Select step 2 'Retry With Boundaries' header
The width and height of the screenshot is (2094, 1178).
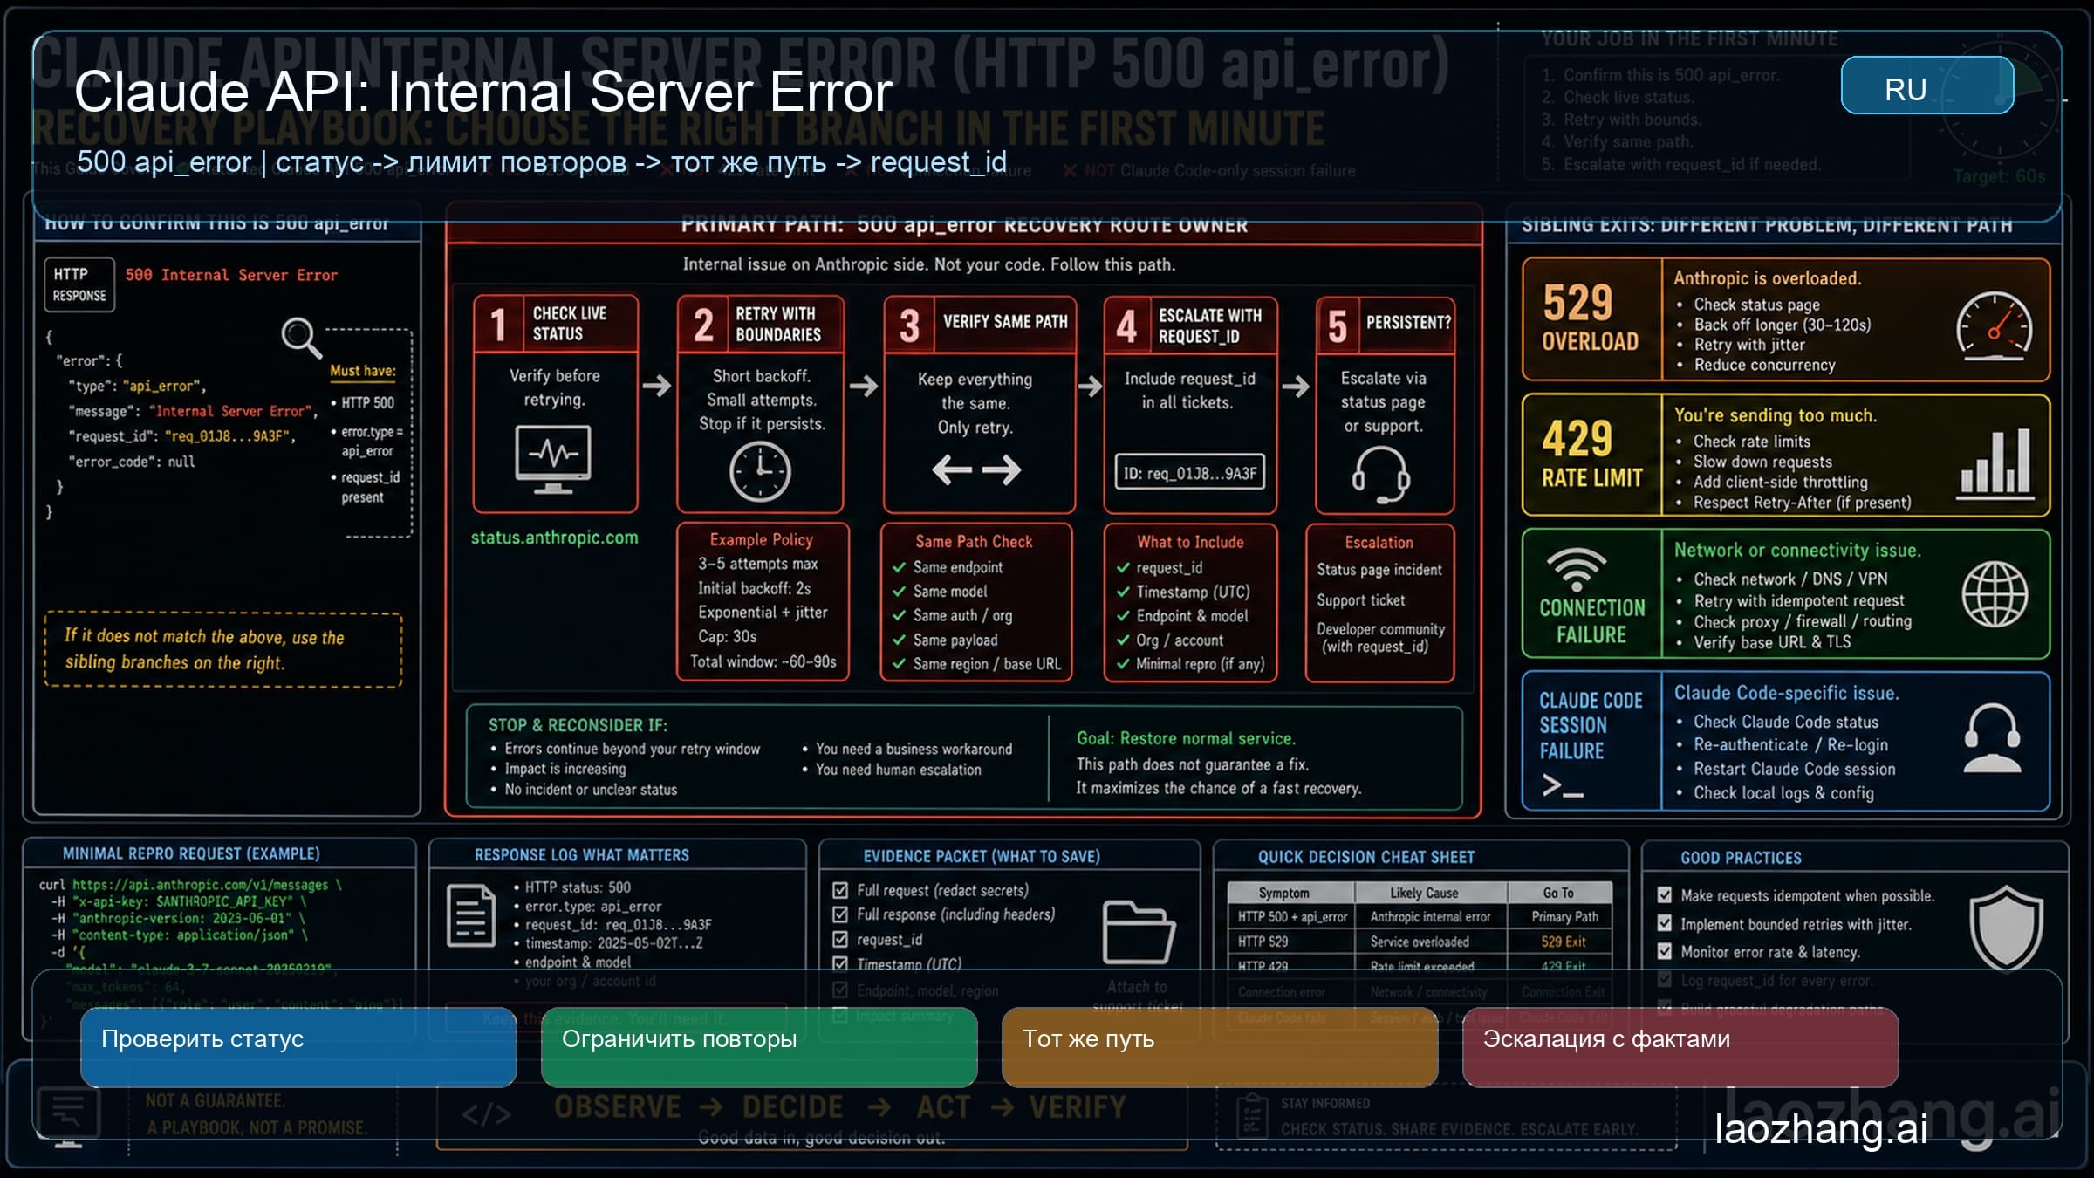760,325
